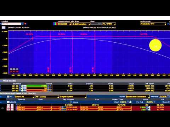Click the lock icon next to price 3.00

coord(149,109)
